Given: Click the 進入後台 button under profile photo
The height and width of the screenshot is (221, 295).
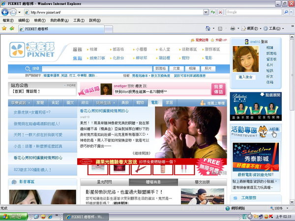Looking at the screenshot, I should pos(245,77).
